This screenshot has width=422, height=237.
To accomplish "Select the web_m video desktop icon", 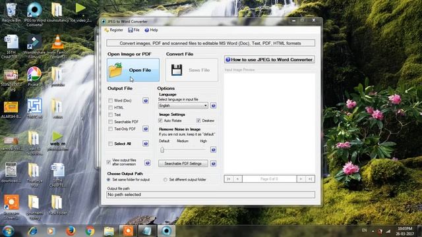I will point(57,141).
